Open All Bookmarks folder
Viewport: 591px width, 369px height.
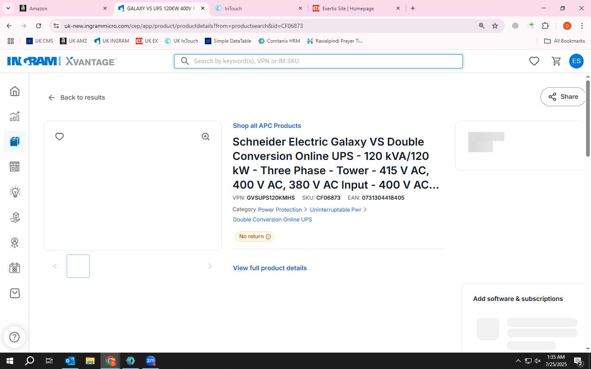(564, 41)
